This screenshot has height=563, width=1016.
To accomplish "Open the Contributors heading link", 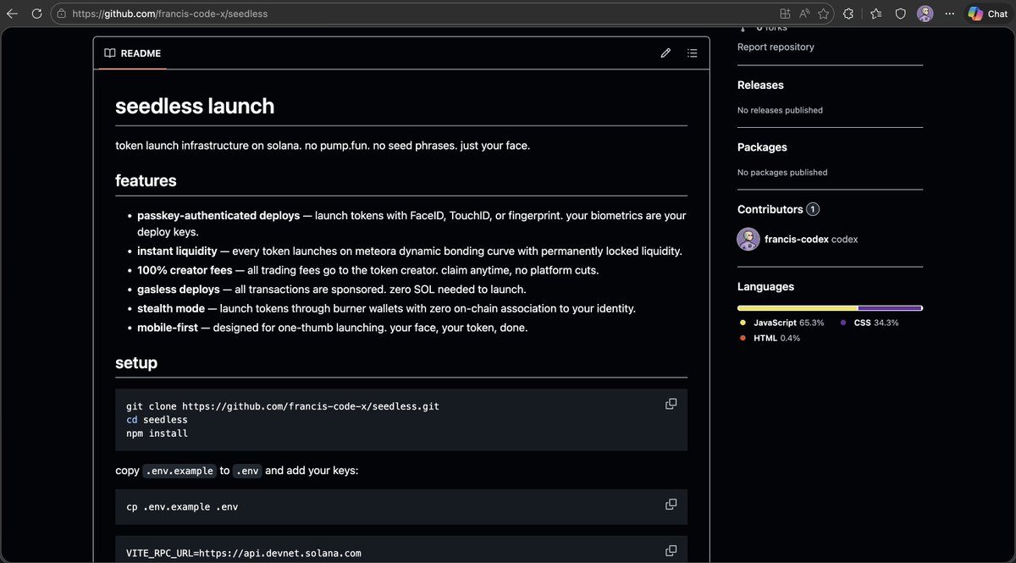I will coord(770,209).
